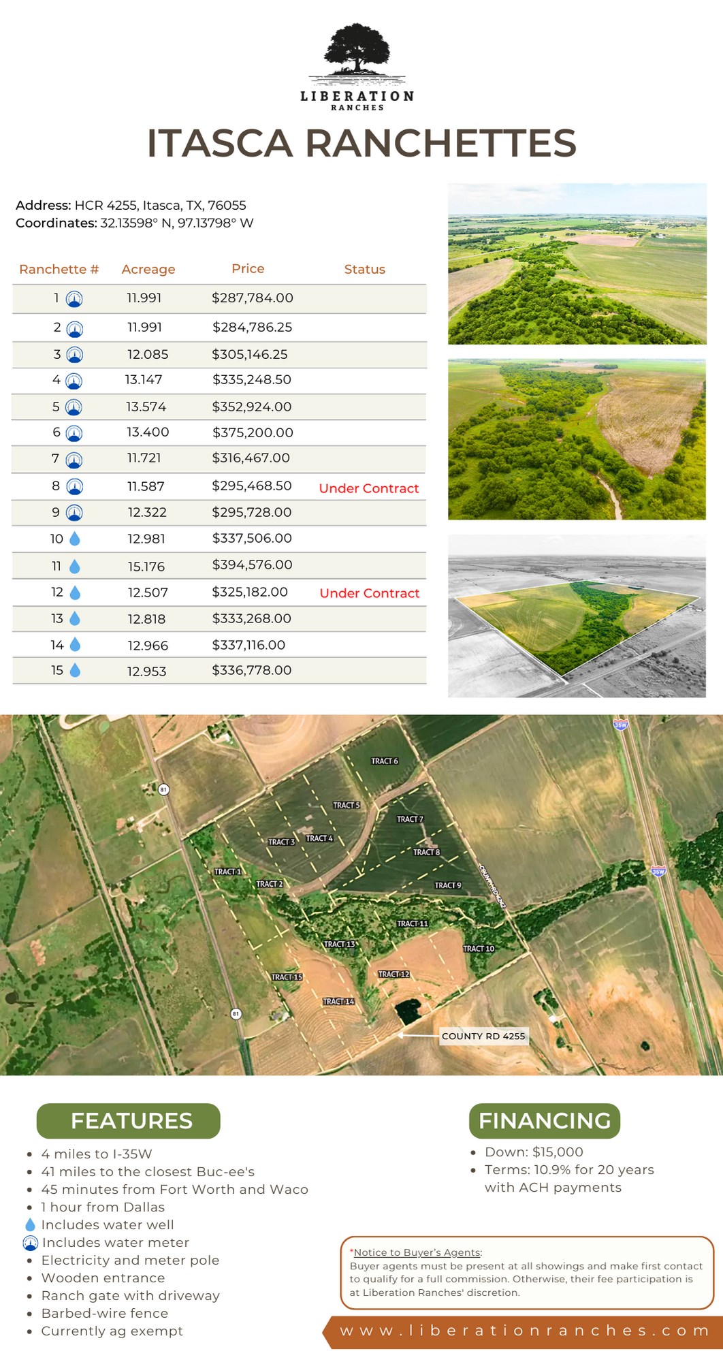This screenshot has width=723, height=1362.
Task: Click the "TRACT 8" map label
Action: (x=427, y=852)
